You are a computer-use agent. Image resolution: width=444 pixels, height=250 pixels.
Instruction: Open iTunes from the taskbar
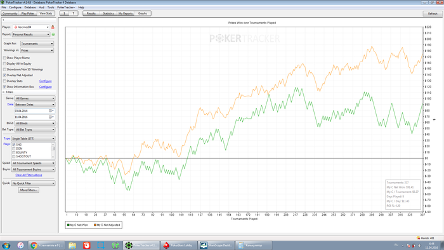point(20,245)
